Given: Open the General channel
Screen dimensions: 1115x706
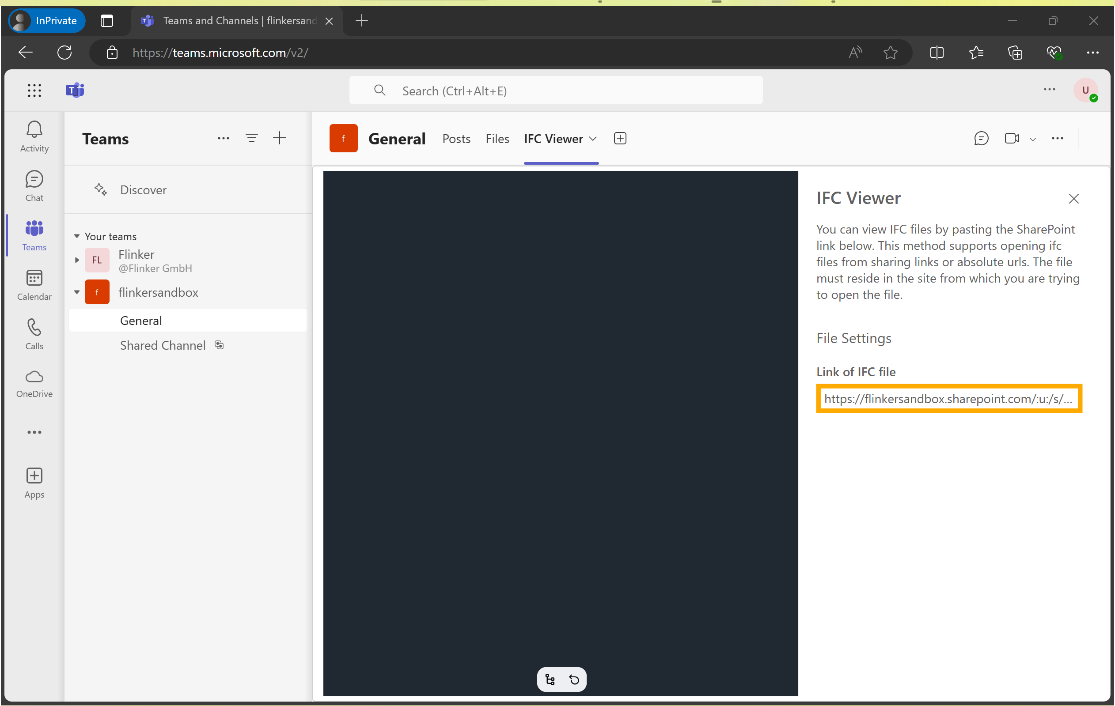Looking at the screenshot, I should click(188, 320).
